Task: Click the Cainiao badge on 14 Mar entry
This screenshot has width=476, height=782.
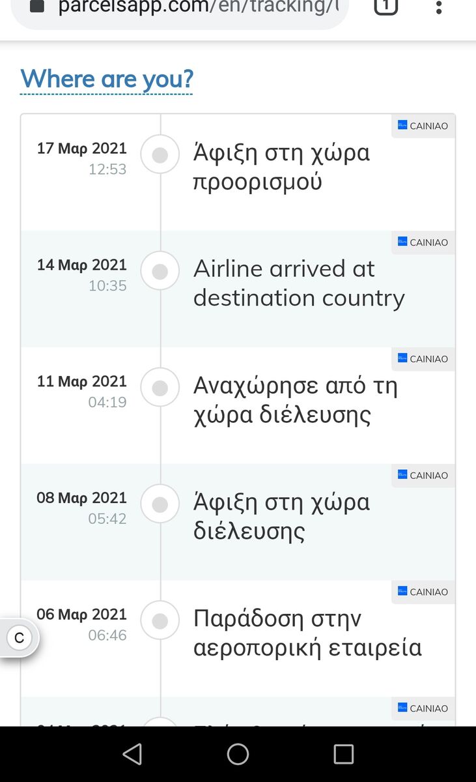Action: (423, 242)
